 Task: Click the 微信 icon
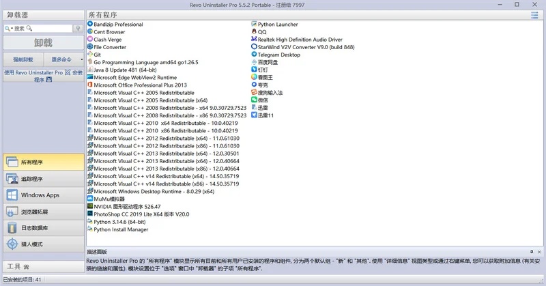click(254, 100)
